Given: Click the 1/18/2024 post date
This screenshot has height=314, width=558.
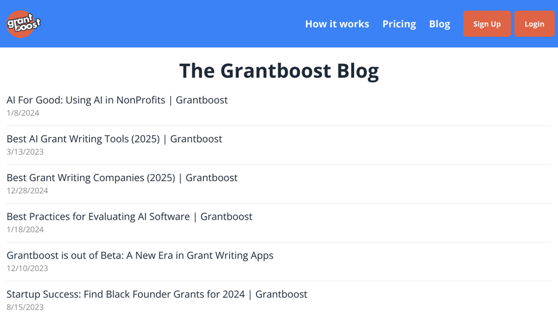Looking at the screenshot, I should pyautogui.click(x=25, y=229).
